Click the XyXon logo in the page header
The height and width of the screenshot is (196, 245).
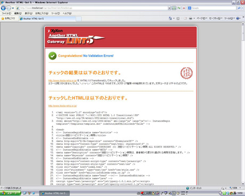(55, 31)
